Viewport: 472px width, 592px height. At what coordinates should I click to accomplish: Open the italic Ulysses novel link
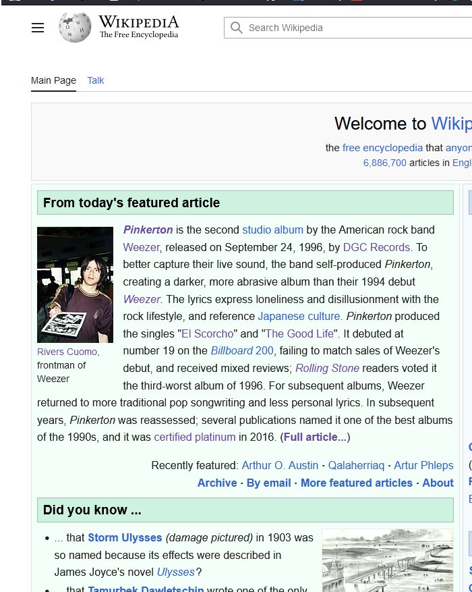[x=176, y=572]
